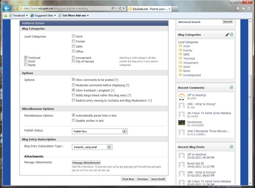Enable Moderate comments before displaying
This screenshot has height=188, width=255.
pyautogui.click(x=73, y=85)
